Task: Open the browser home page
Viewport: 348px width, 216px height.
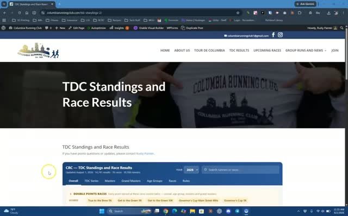Action: 27,13
